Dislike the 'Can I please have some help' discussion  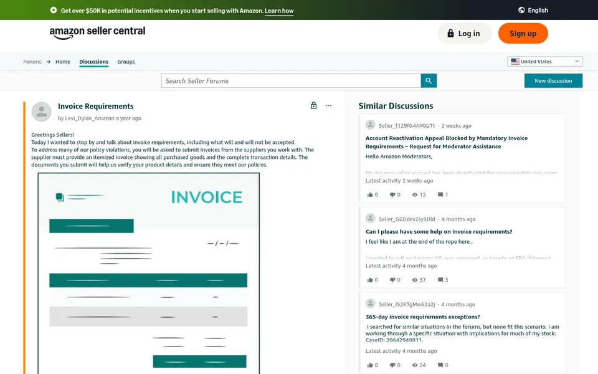pos(392,280)
